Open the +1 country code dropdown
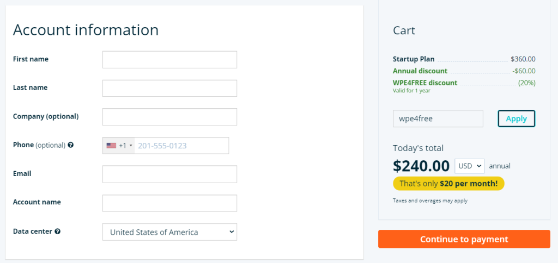558x263 pixels. pyautogui.click(x=119, y=146)
